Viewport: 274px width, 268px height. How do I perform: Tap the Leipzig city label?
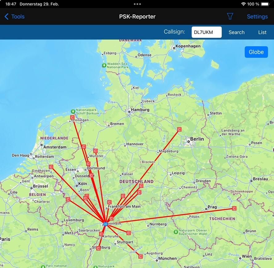click(178, 173)
